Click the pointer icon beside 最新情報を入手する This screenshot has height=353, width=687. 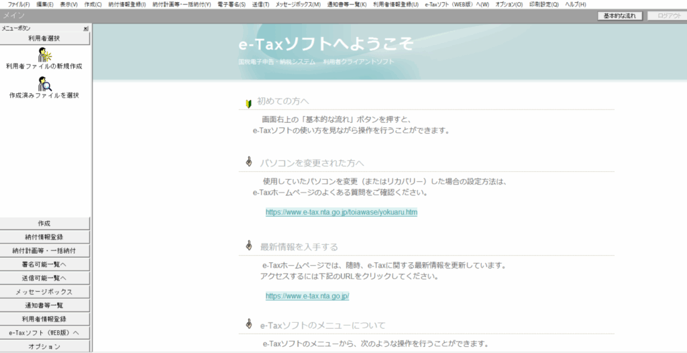[249, 245]
